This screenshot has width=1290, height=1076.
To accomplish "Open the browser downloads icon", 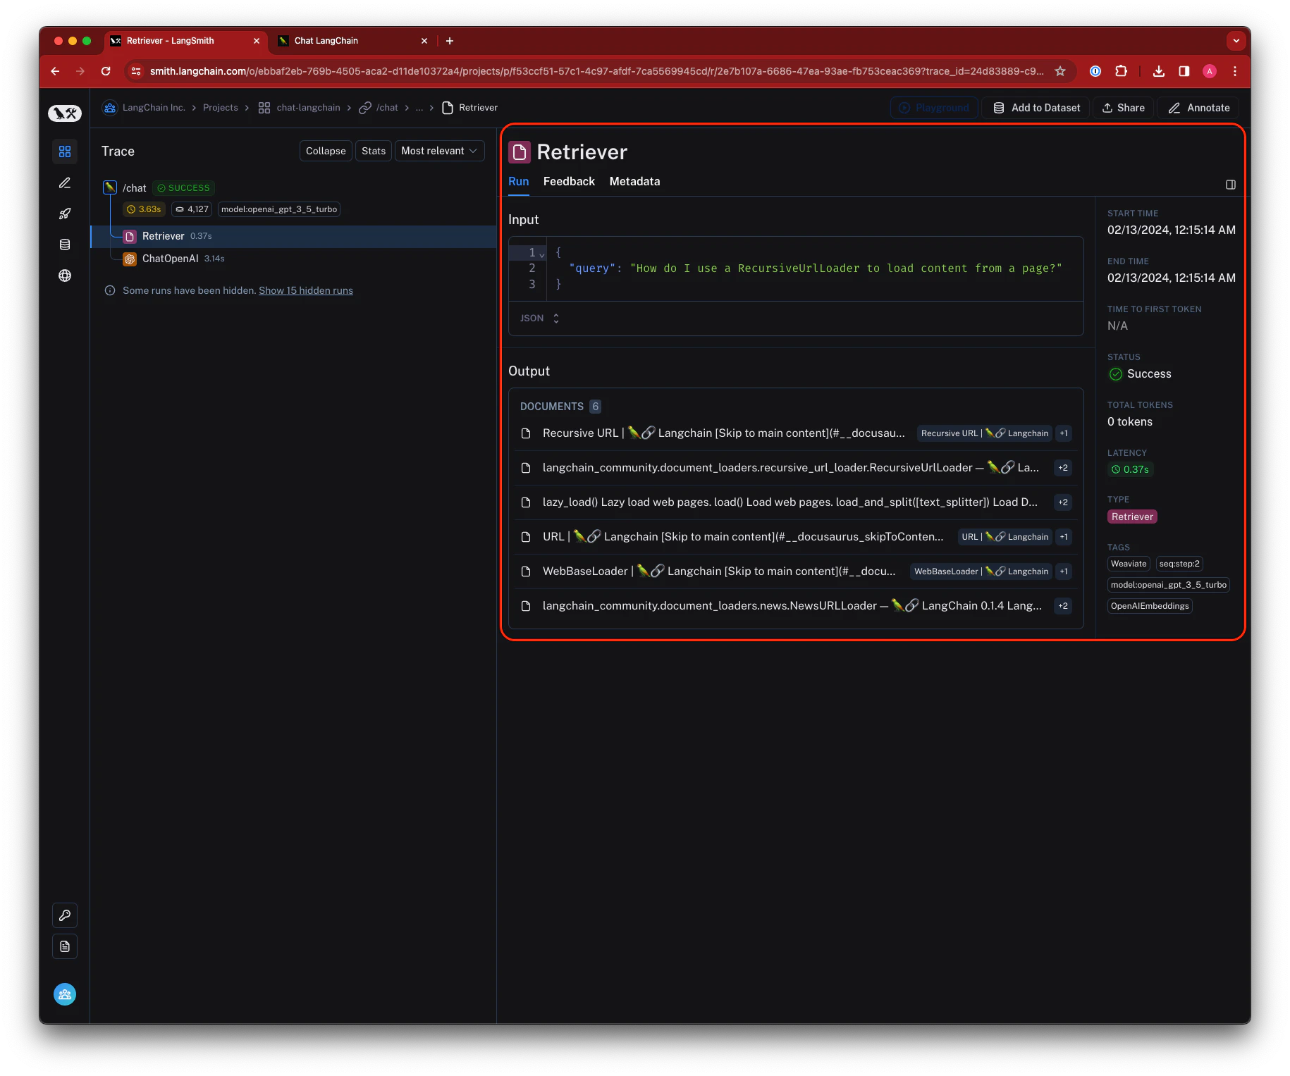I will pos(1159,71).
